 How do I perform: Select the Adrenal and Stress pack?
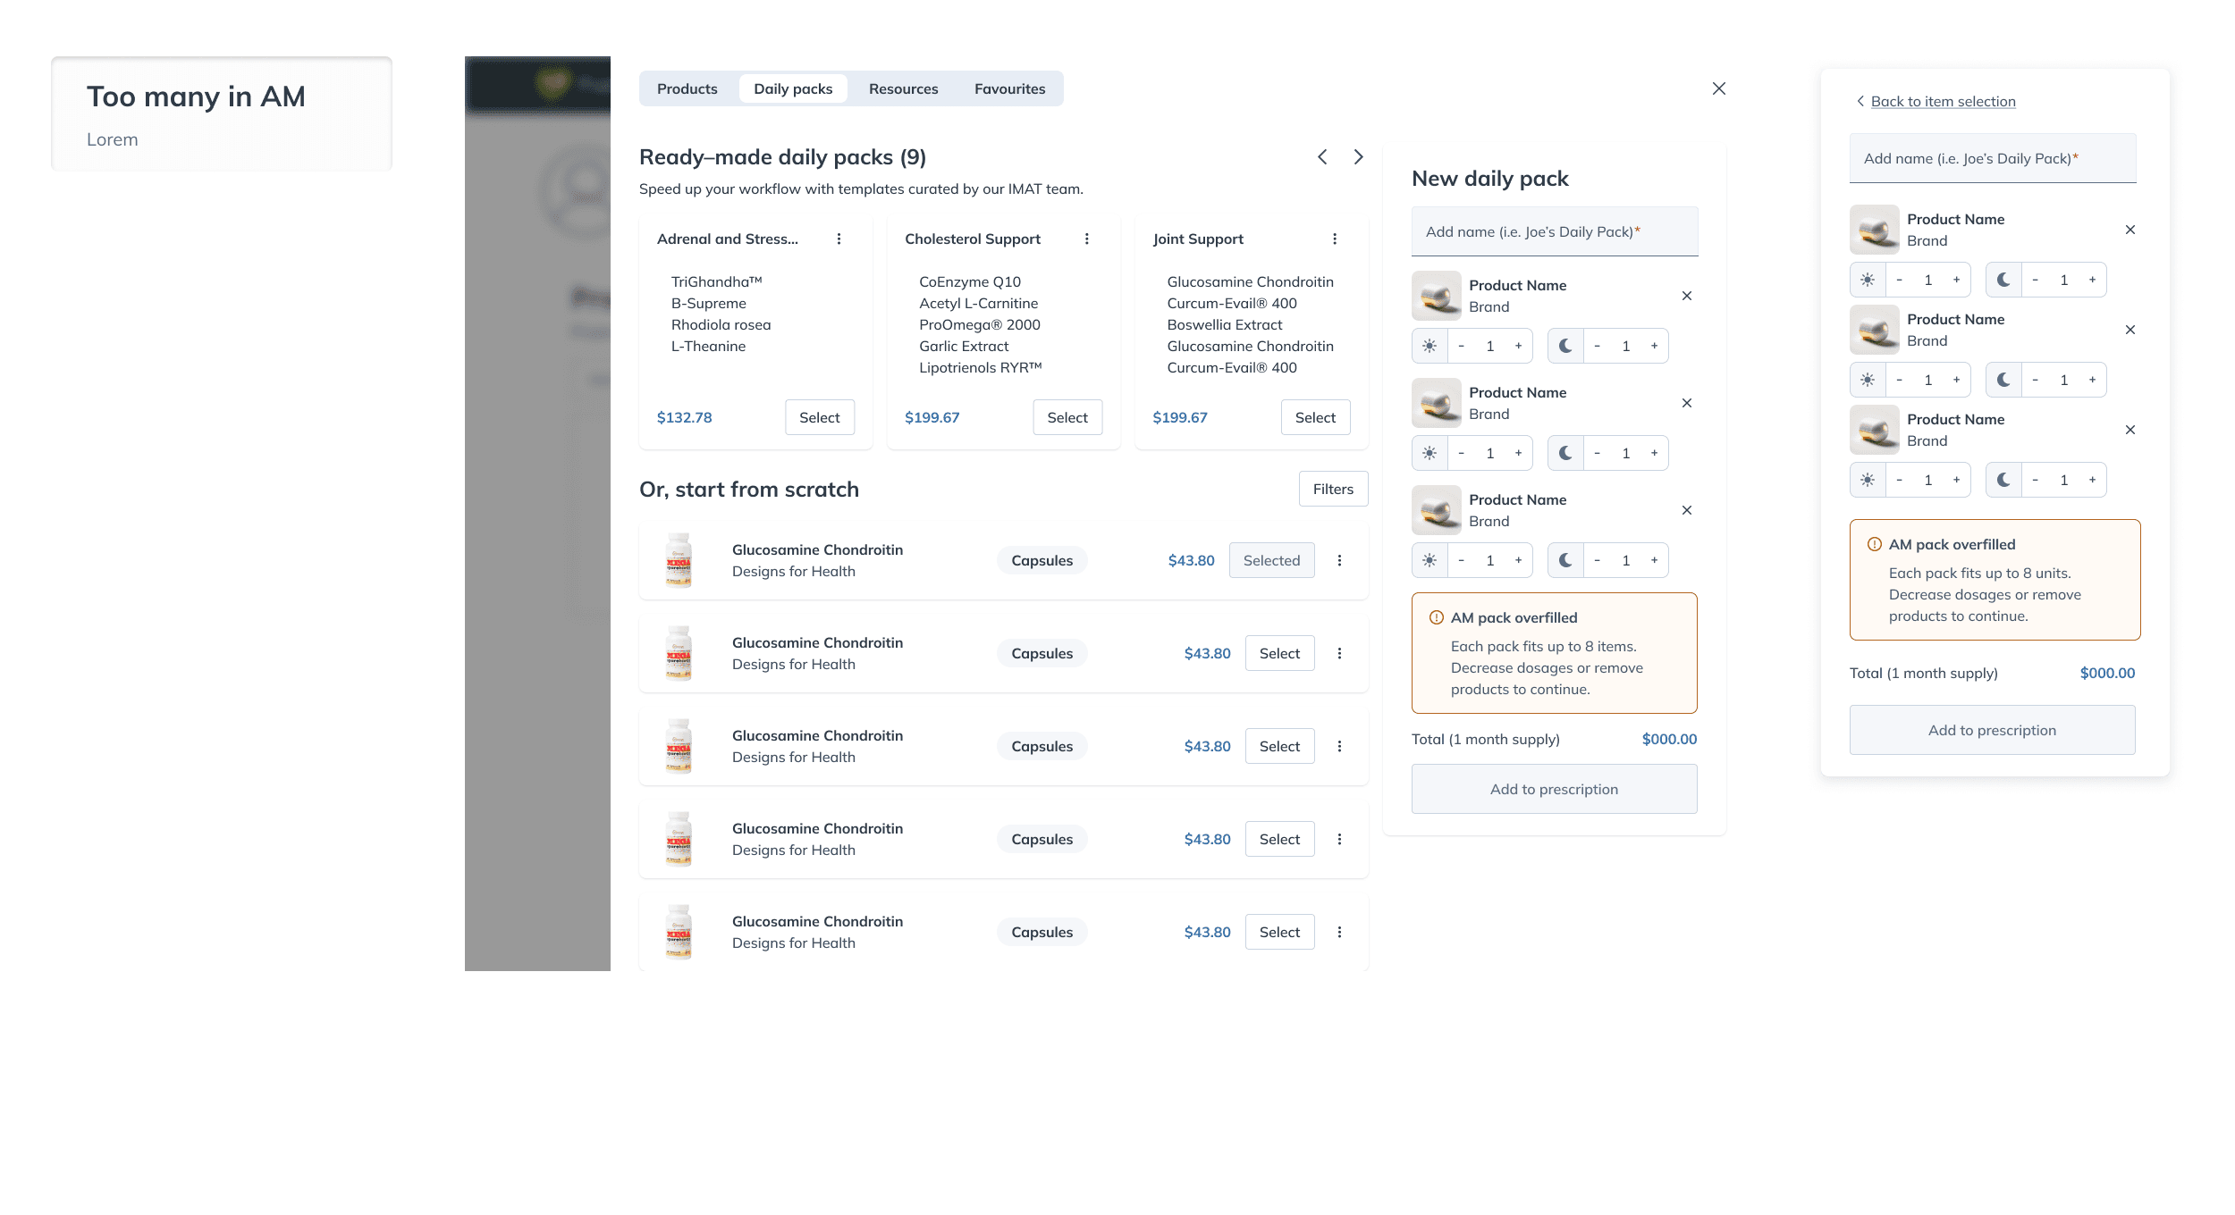click(x=819, y=417)
